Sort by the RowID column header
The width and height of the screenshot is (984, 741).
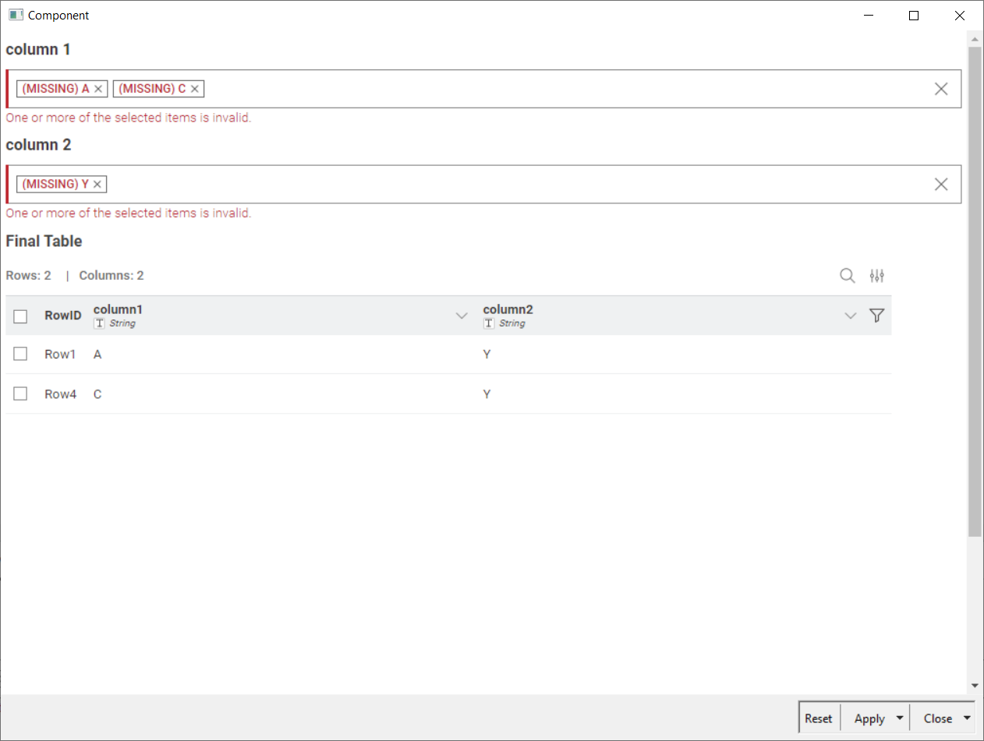(x=62, y=316)
